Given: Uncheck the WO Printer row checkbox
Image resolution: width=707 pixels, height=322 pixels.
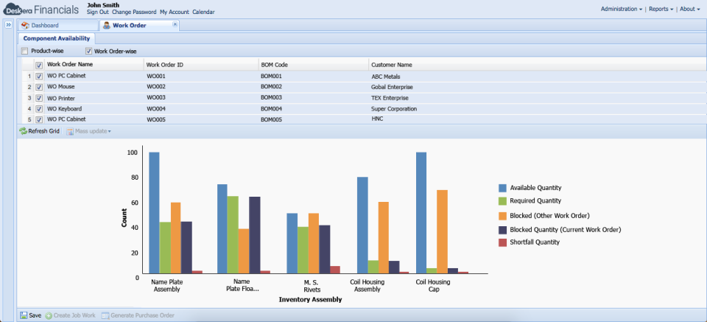Looking at the screenshot, I should pos(39,98).
